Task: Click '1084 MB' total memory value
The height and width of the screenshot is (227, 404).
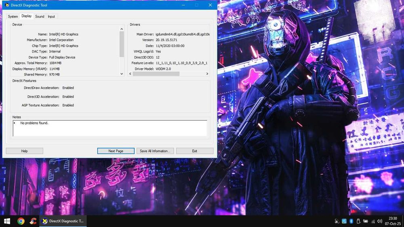Action: click(x=55, y=63)
